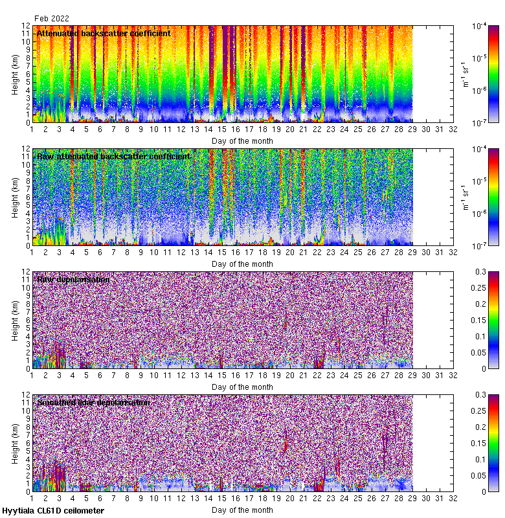Screen dimensions: 505x518
Task: Click the 'Raw attenuated backscatter coefficient' panel title
Action: 113,156
